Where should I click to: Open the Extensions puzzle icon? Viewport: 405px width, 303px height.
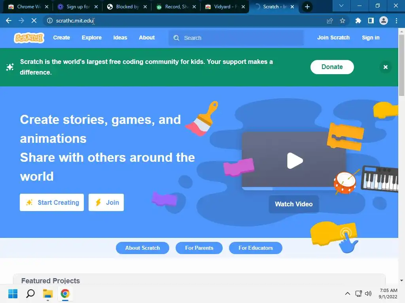pos(358,21)
